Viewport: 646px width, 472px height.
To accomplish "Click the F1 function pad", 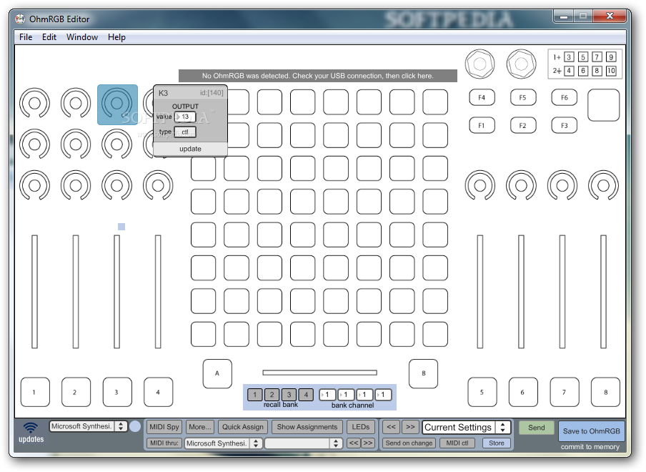I will pyautogui.click(x=482, y=125).
